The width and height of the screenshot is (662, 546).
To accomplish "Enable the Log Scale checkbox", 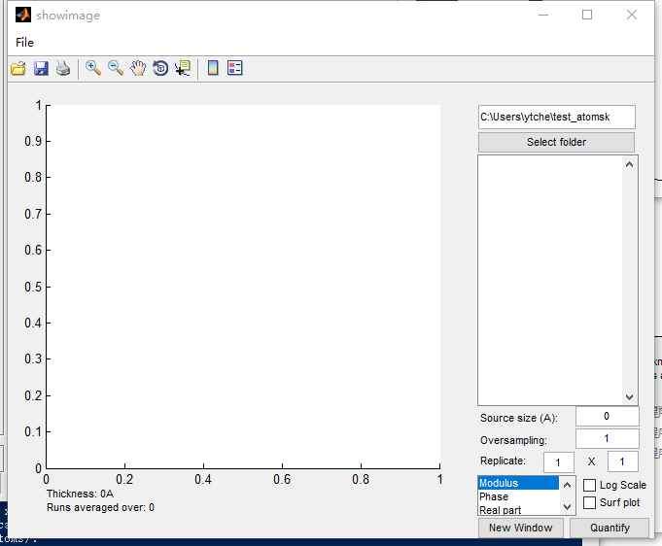I will pos(590,485).
